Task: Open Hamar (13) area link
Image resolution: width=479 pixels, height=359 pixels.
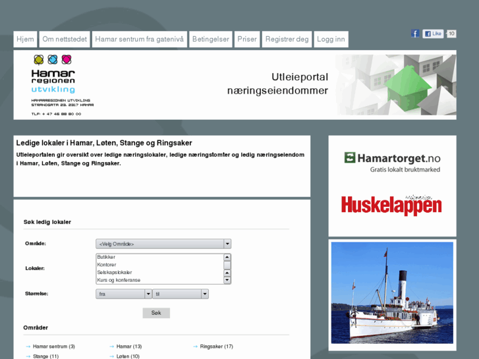Action: [x=129, y=346]
